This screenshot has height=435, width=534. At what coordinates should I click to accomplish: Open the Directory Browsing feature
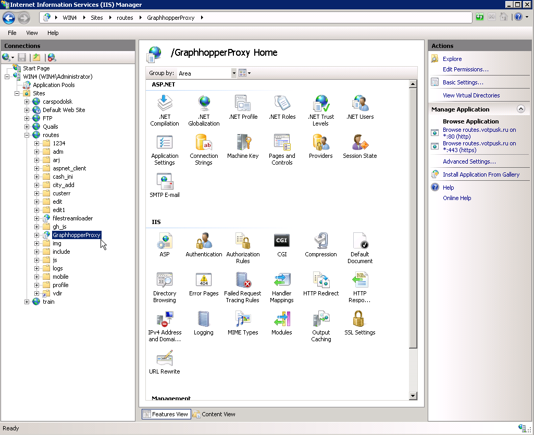(165, 288)
